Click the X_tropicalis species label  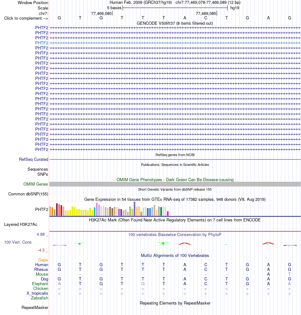[x=37, y=293]
